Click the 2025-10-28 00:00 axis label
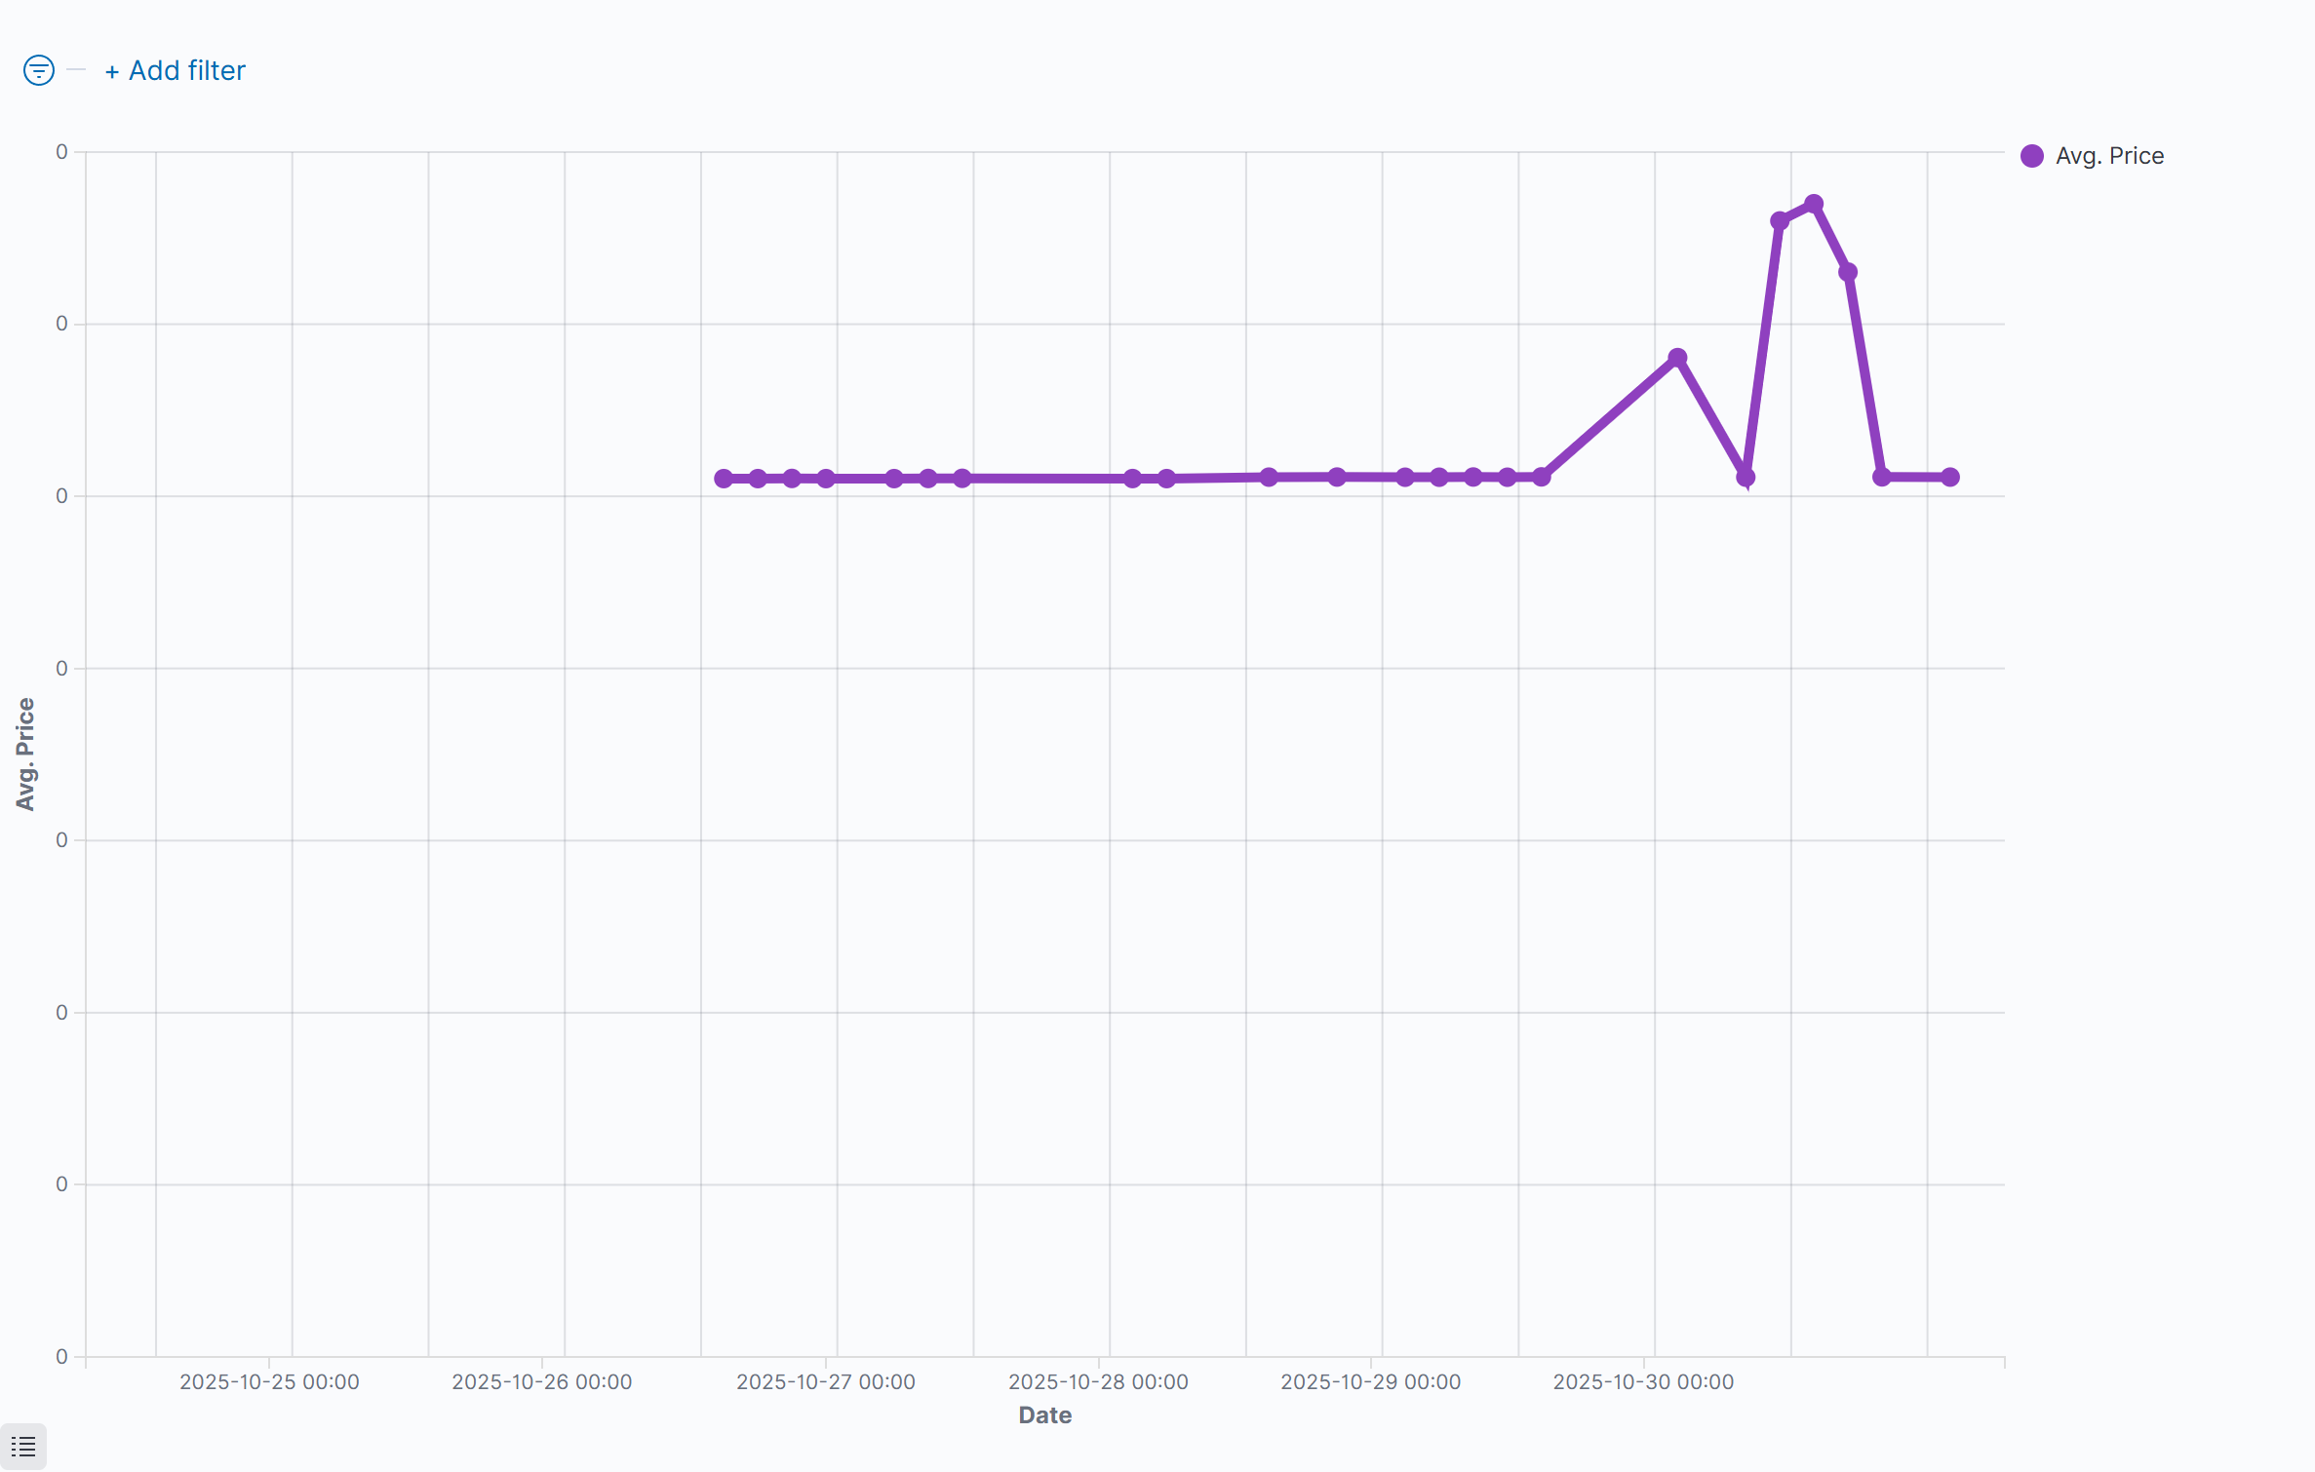2315x1472 pixels. point(1098,1381)
